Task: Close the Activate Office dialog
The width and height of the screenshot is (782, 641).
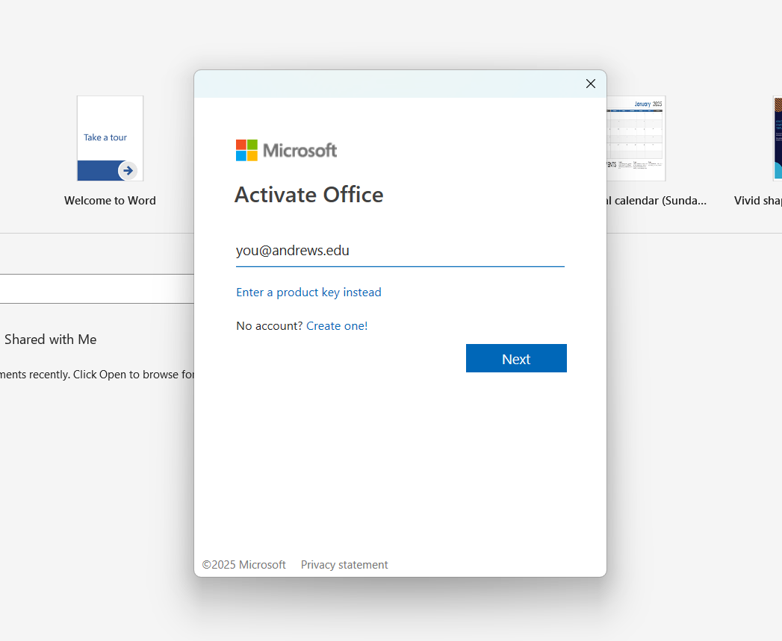Action: click(x=591, y=84)
